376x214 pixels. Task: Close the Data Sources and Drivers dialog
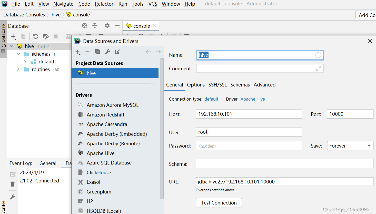point(370,41)
